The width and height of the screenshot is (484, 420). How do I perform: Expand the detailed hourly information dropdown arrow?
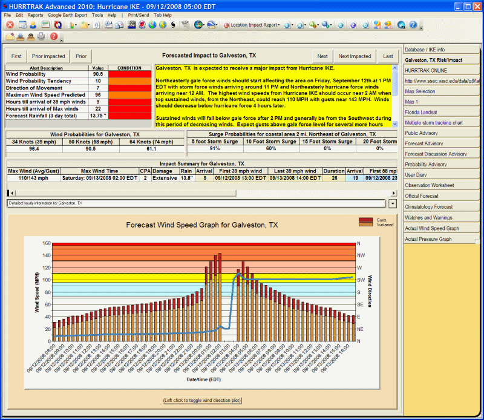[x=392, y=204]
